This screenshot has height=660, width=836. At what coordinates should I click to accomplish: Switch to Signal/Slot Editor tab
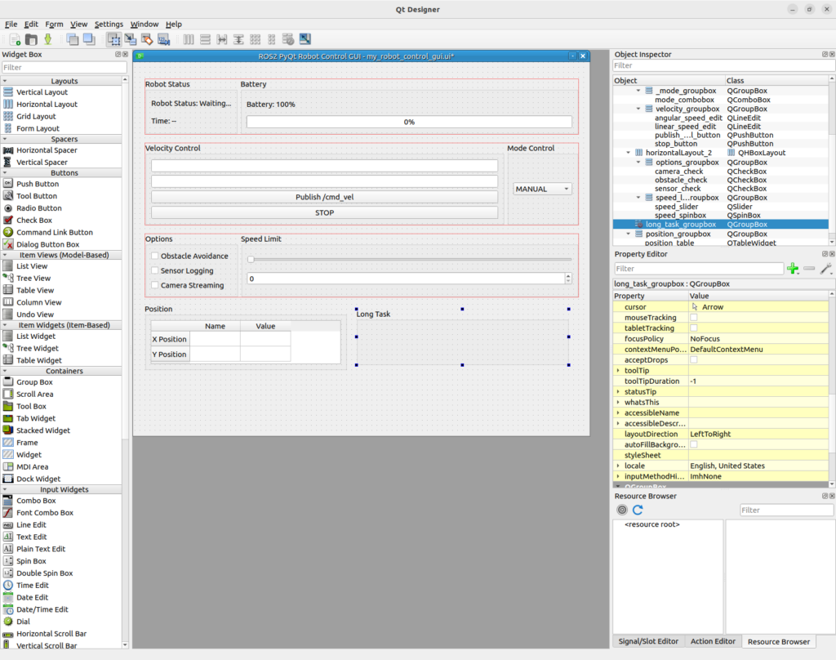tap(648, 641)
